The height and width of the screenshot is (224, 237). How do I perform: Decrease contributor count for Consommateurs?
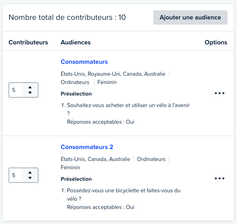pos(30,93)
